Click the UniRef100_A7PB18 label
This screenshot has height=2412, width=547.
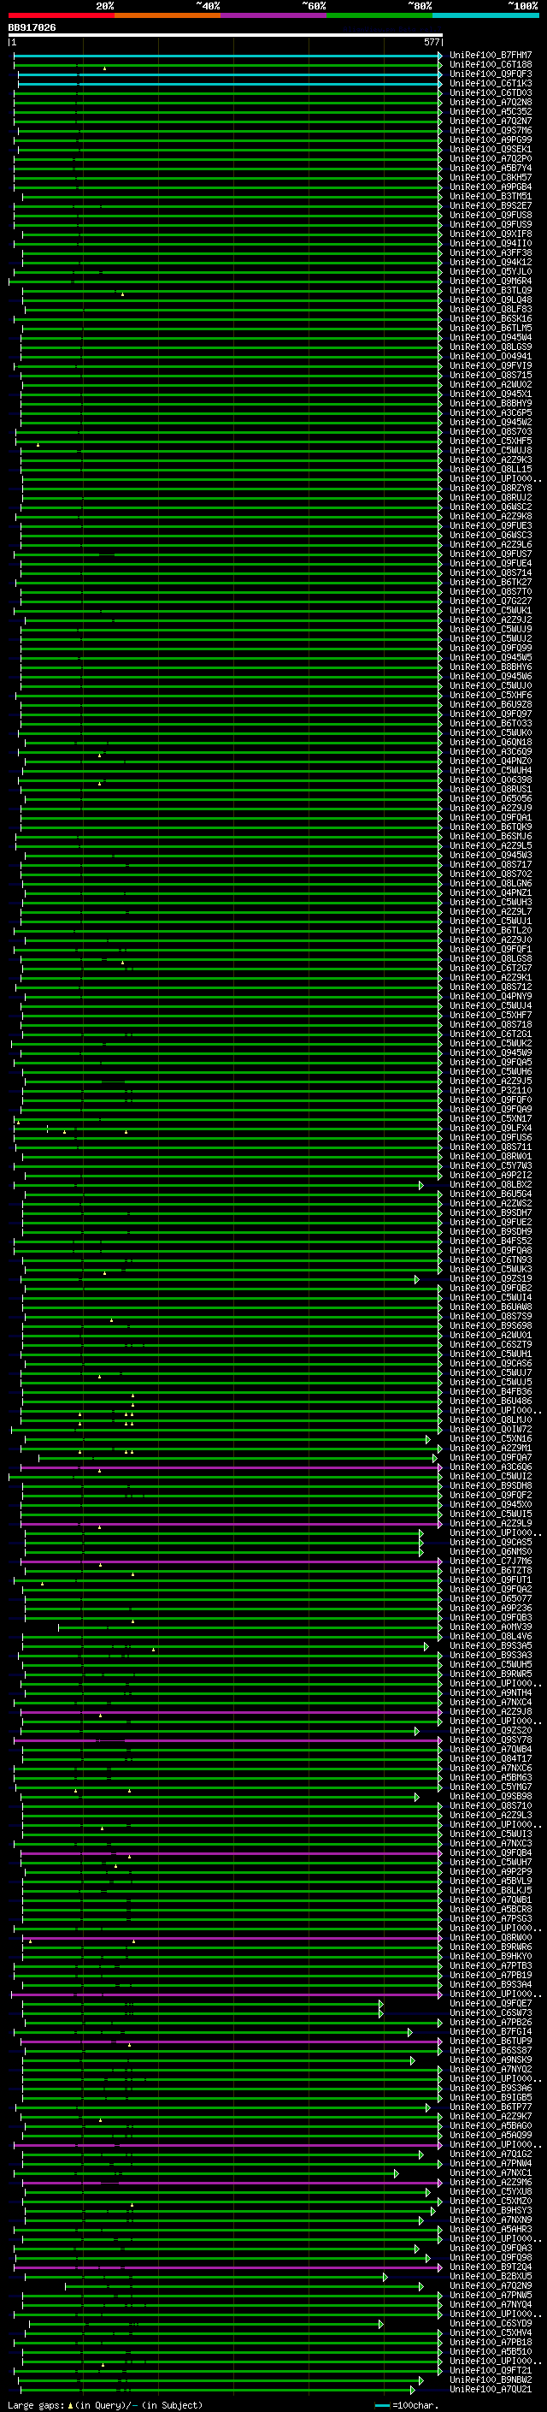tap(491, 2341)
